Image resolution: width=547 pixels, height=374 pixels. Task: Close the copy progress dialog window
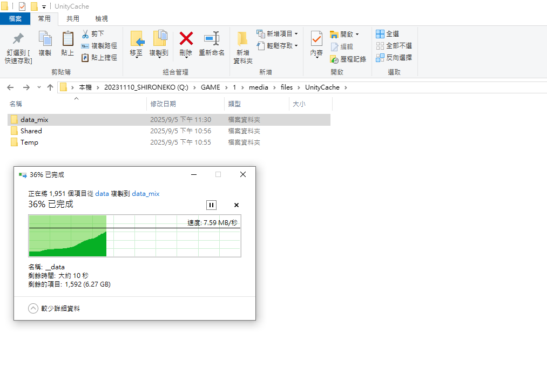(243, 174)
